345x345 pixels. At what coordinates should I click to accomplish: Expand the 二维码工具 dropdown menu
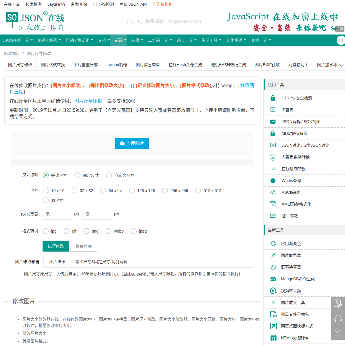(160, 40)
